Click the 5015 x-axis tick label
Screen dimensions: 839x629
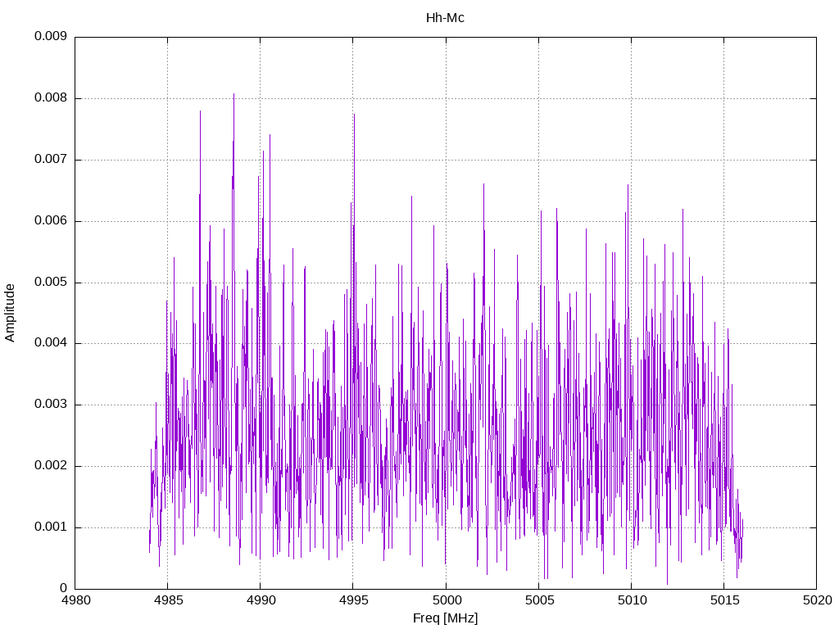(724, 600)
